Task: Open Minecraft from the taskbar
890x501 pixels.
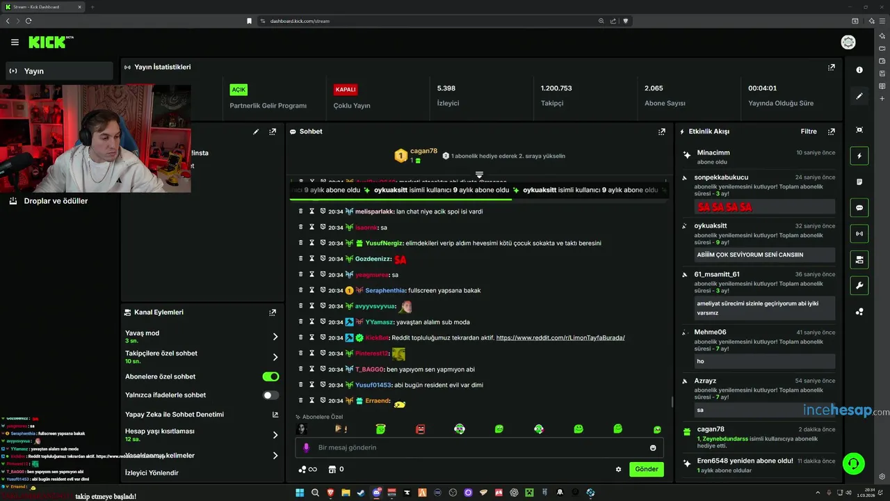Action: coord(529,493)
